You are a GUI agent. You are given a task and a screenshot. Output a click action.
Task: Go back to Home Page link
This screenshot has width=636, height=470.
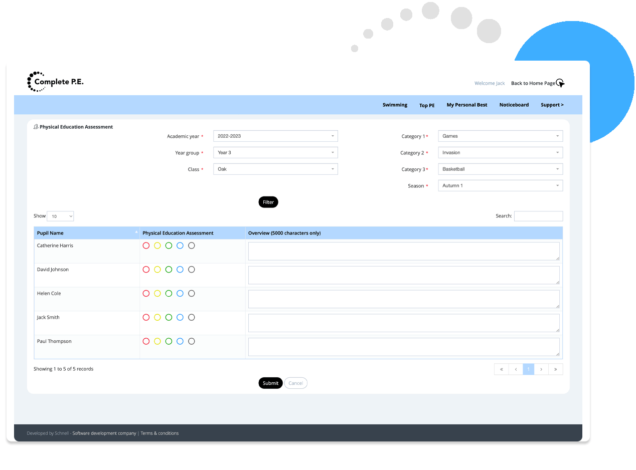click(x=533, y=83)
